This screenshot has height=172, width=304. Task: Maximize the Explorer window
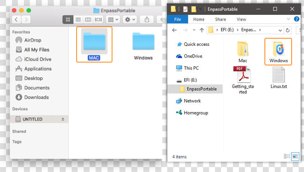click(x=275, y=9)
